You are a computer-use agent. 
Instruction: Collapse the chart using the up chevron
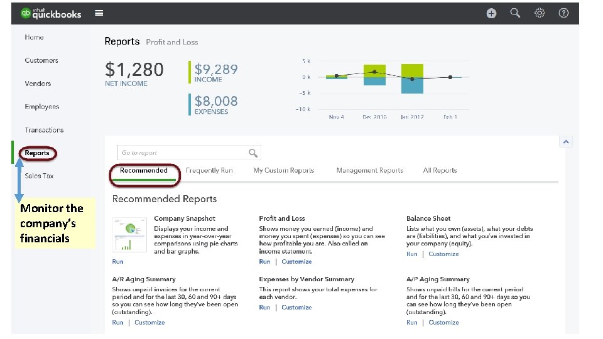point(566,142)
